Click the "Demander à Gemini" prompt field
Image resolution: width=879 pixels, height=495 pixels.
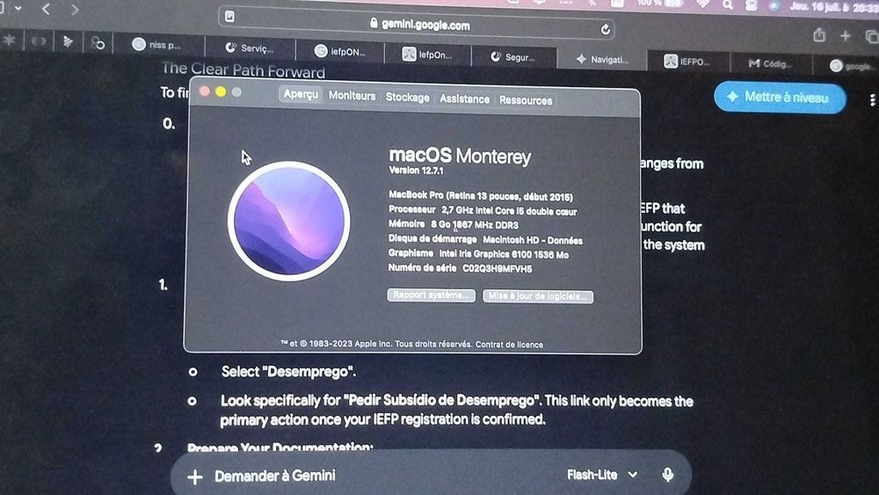pos(274,476)
